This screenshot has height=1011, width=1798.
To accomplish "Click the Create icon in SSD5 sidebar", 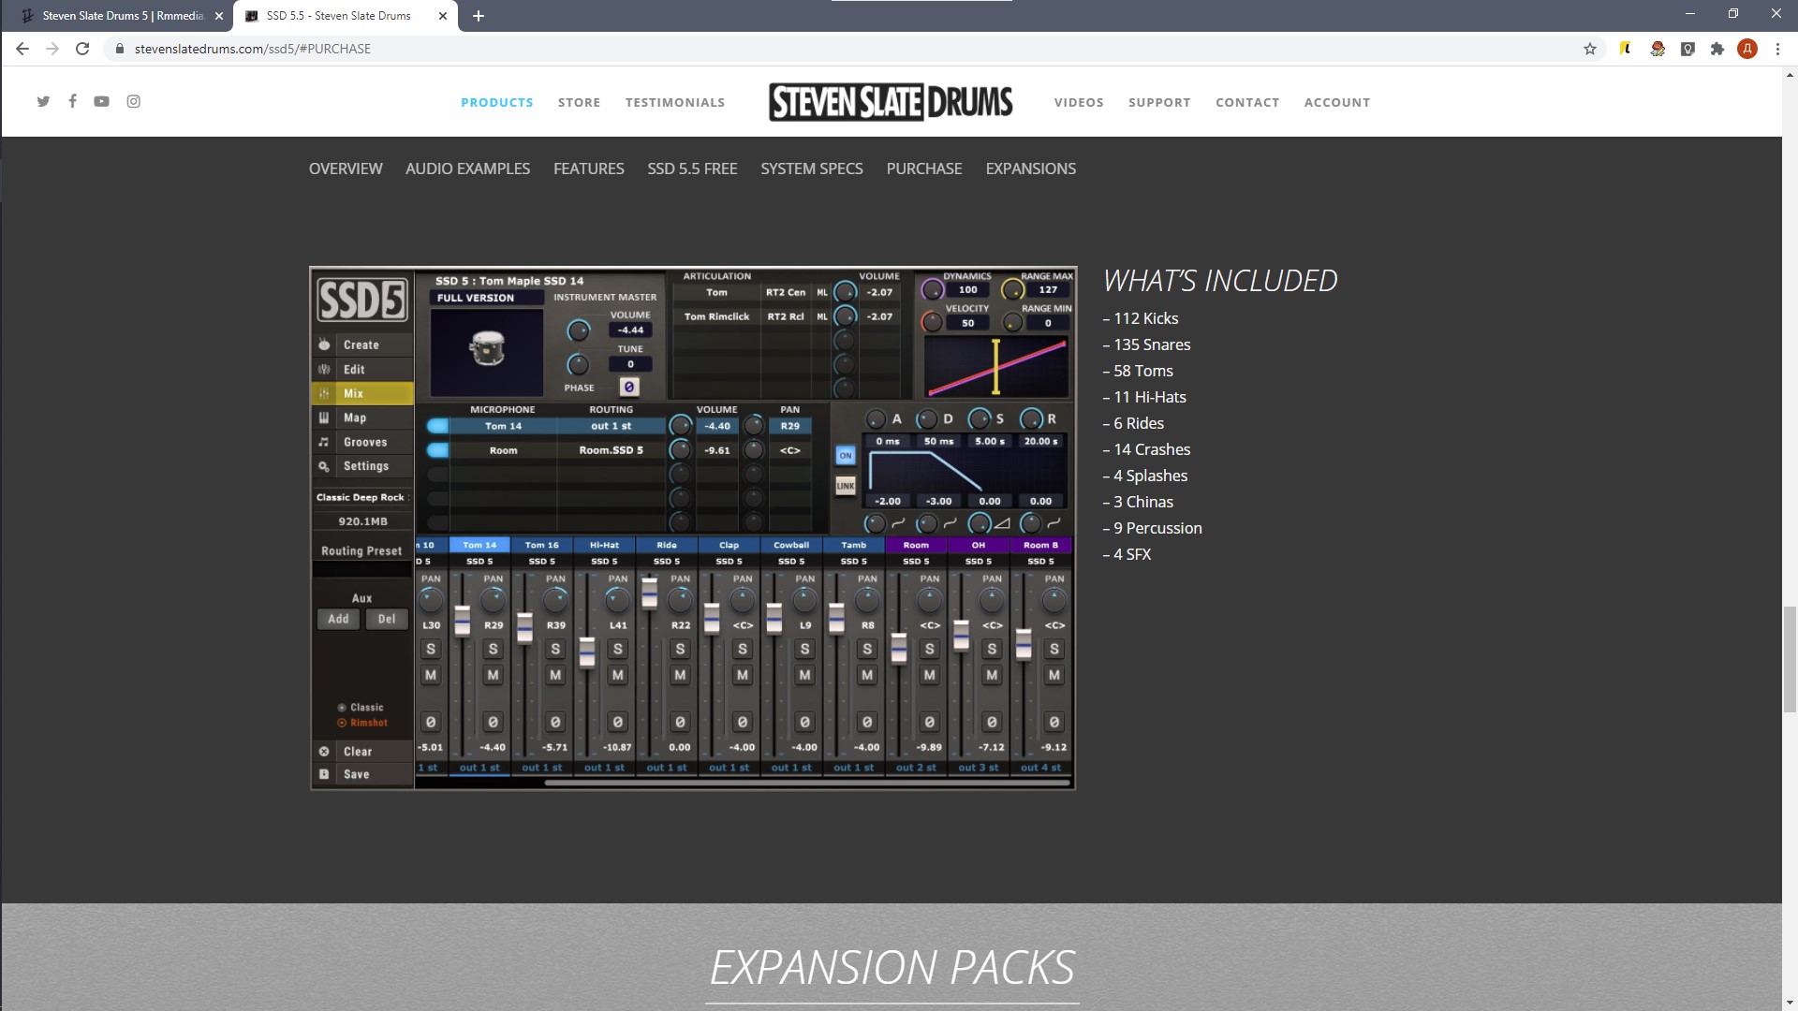I will 324,344.
